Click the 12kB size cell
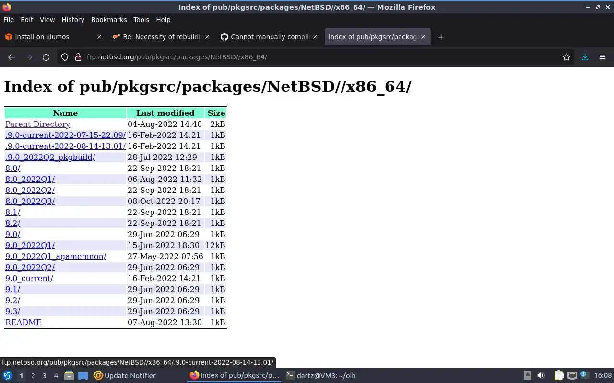The width and height of the screenshot is (614, 383). (x=215, y=245)
